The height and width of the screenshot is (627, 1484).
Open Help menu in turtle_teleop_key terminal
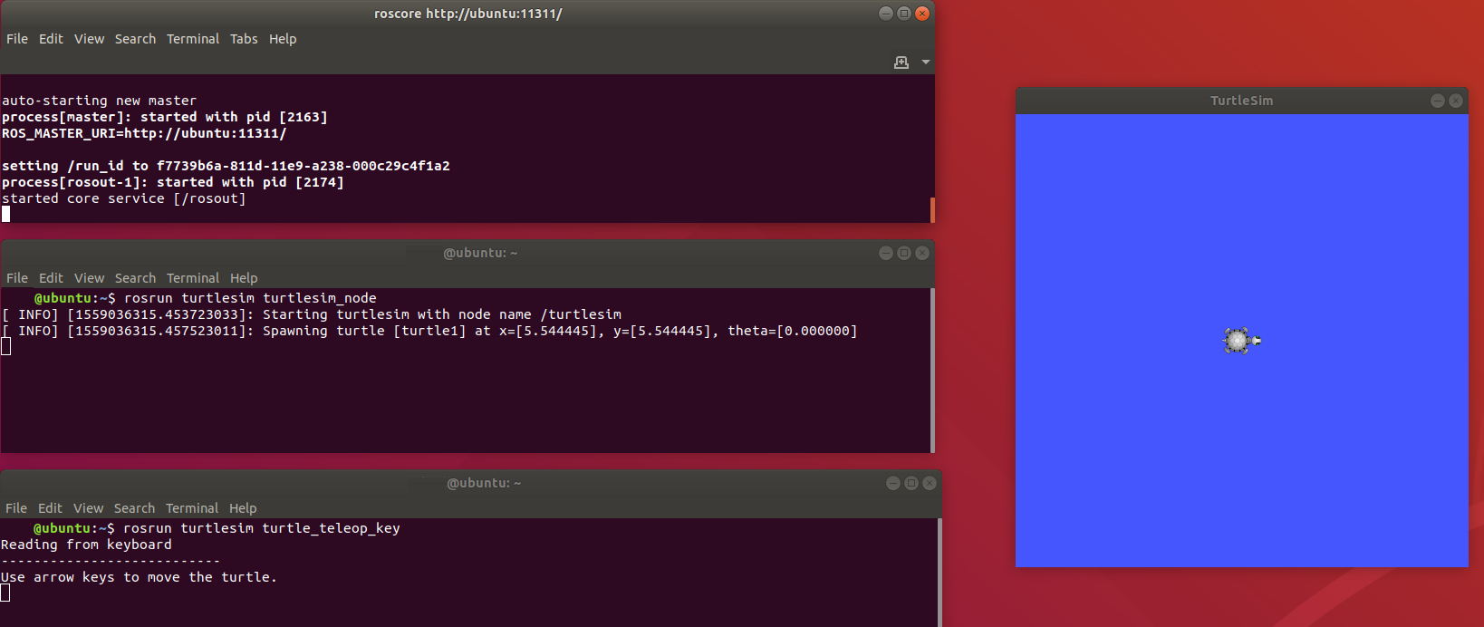(243, 508)
